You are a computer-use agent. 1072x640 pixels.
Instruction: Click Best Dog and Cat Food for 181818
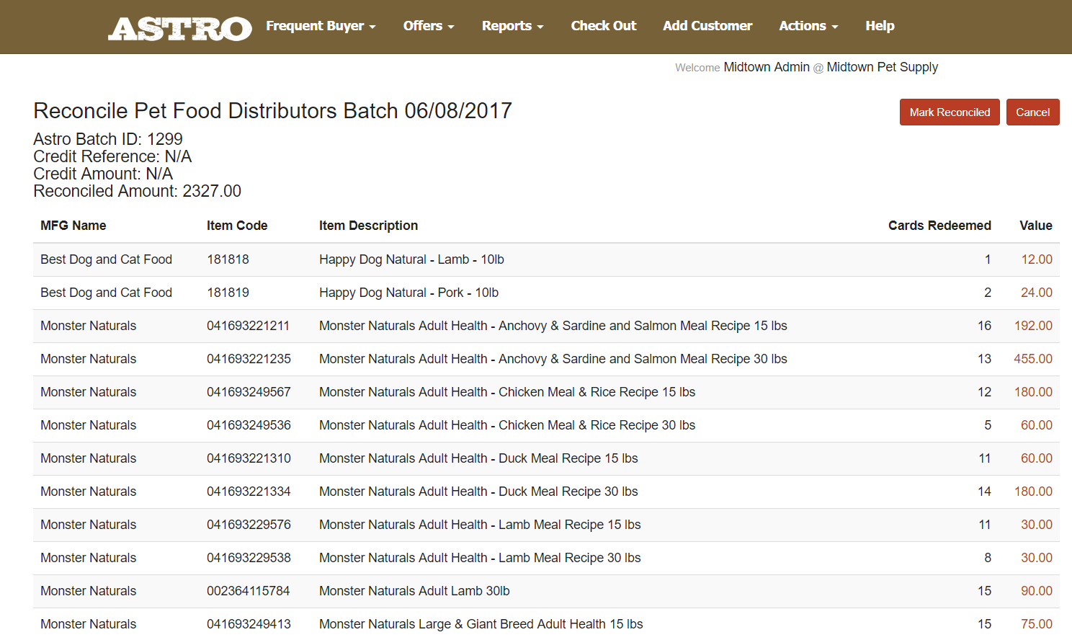107,259
